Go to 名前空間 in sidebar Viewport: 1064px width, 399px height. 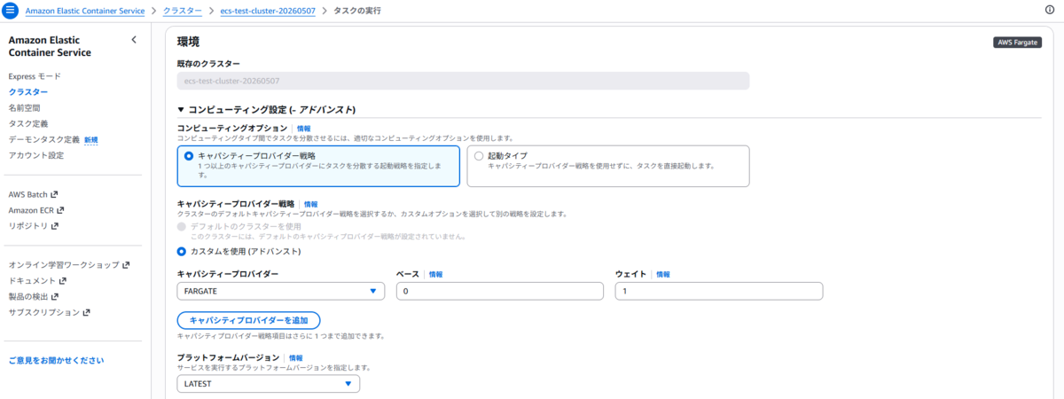24,107
